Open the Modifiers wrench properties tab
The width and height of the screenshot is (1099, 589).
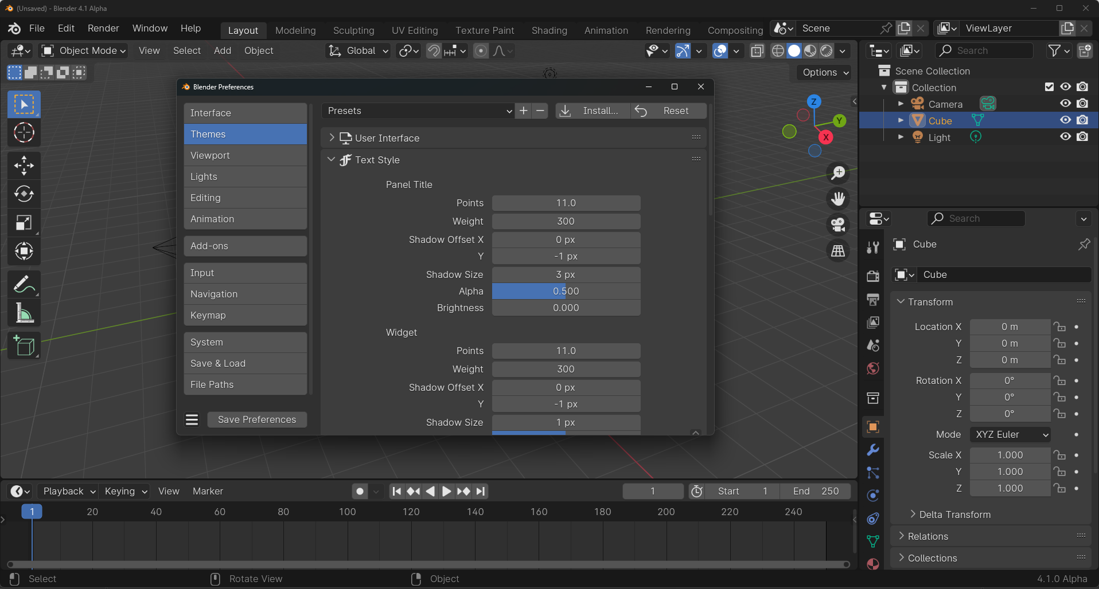point(873,450)
